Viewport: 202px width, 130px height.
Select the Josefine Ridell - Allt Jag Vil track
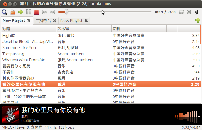(x=100, y=42)
